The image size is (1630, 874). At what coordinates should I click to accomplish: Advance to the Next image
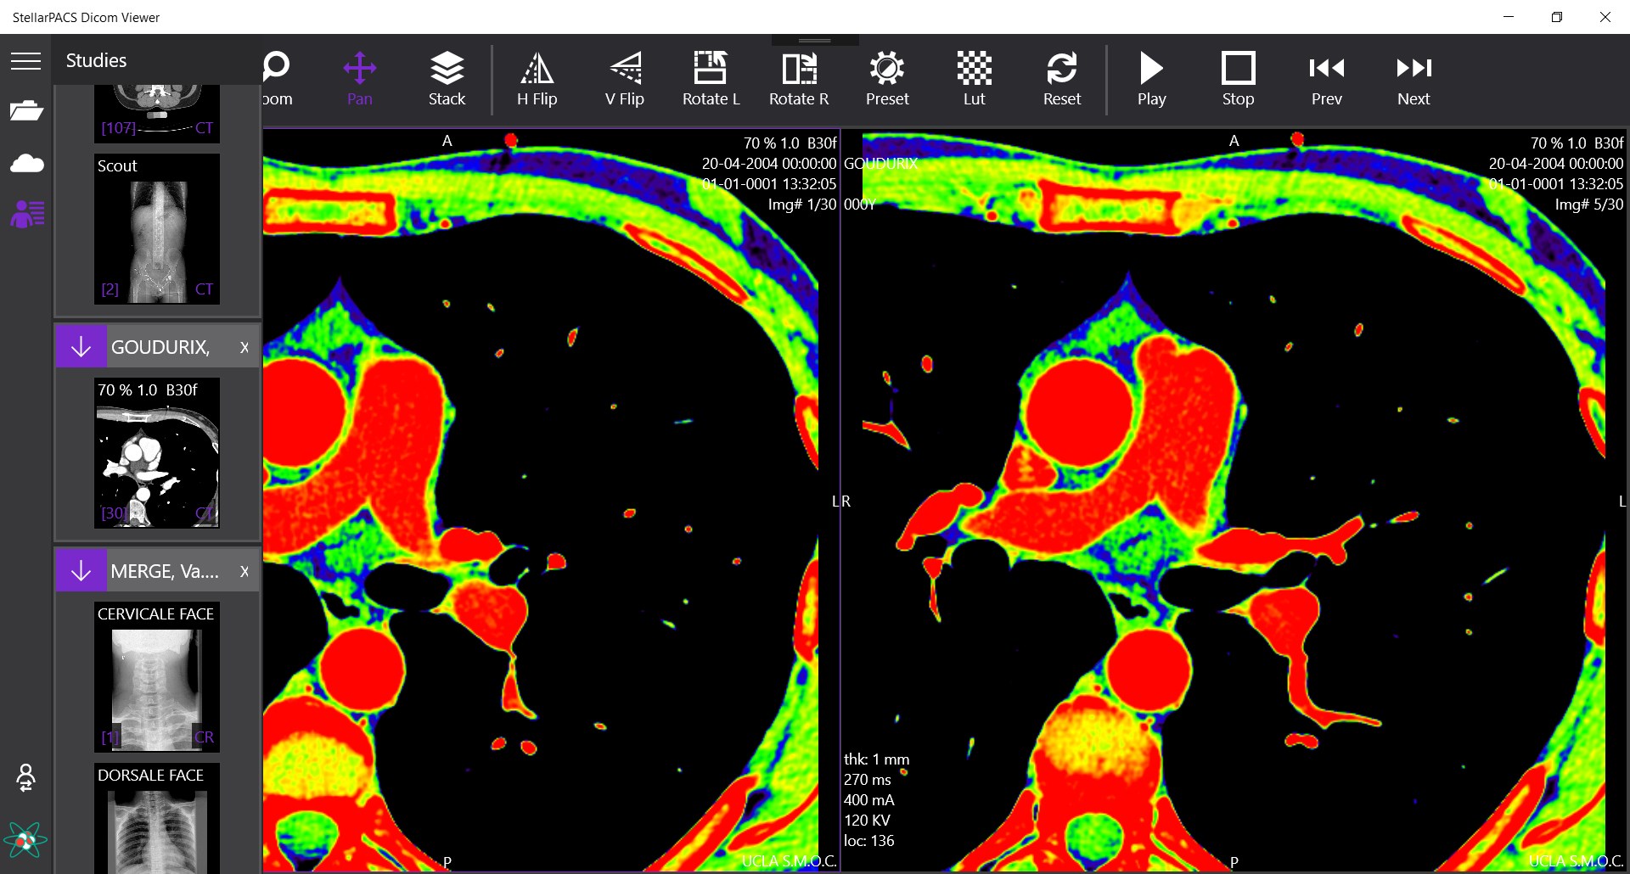point(1413,78)
